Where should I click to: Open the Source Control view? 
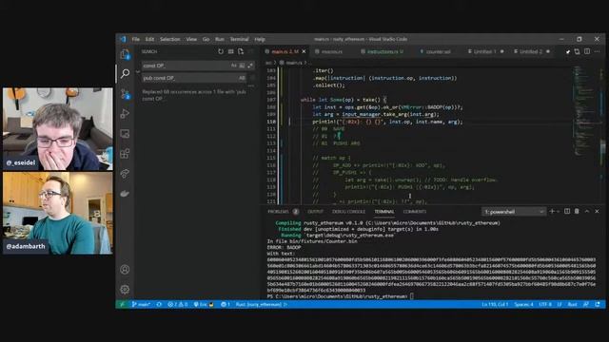[x=125, y=93]
